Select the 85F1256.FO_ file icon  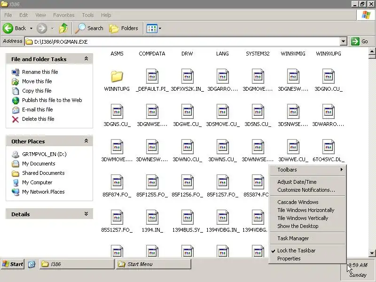pos(187,182)
